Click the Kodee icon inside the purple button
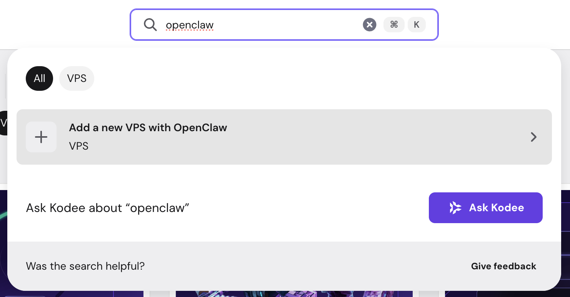The height and width of the screenshot is (297, 570). click(456, 208)
